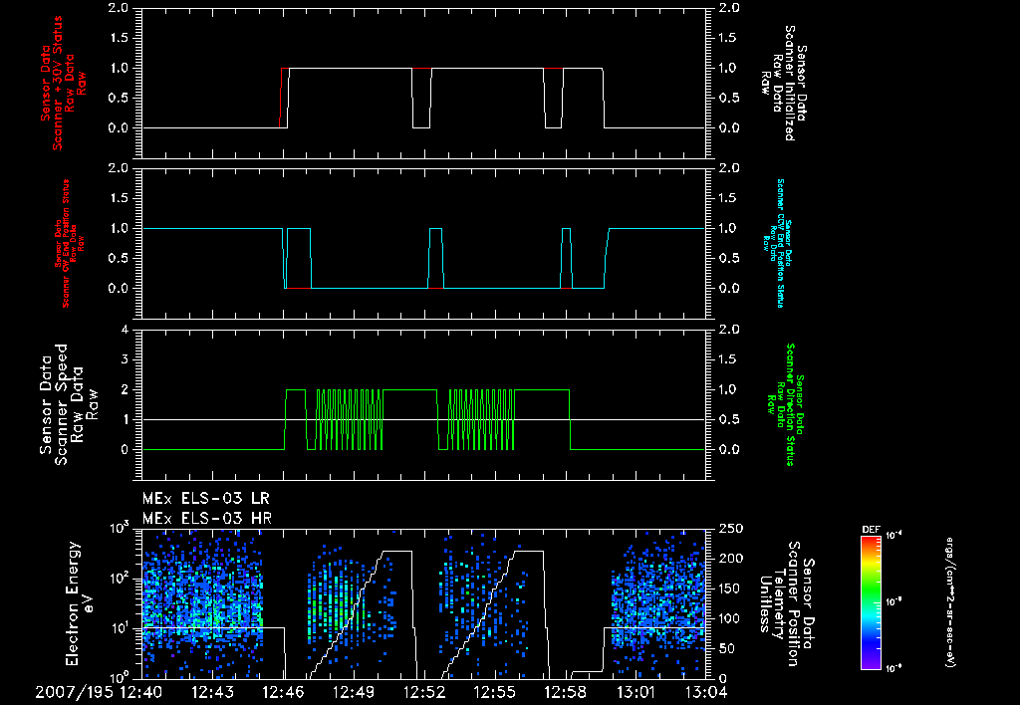Select the 50 tick on Scanner Position axis
Image resolution: width=1020 pixels, height=705 pixels.
pos(728,648)
